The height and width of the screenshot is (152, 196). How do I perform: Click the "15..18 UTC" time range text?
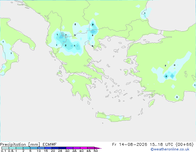[x=161, y=145]
